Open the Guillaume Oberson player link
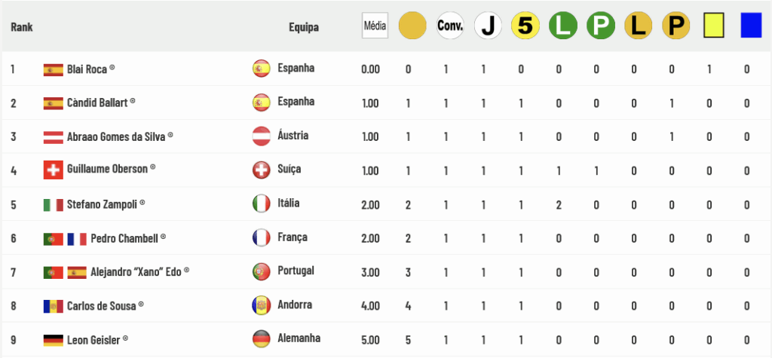 coord(107,169)
